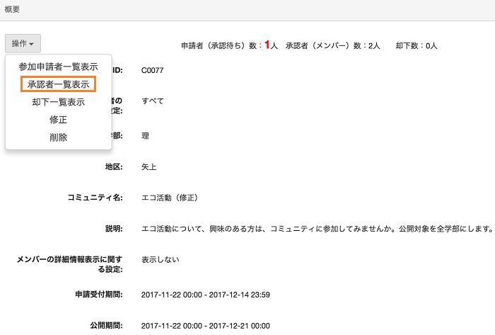Click the 申請受付期間 date range value
Viewport: 495px width, 335px height.
click(x=205, y=295)
